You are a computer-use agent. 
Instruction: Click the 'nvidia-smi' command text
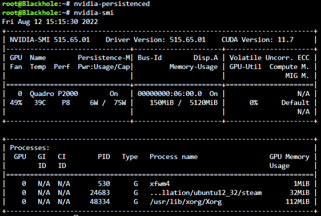tap(94, 12)
